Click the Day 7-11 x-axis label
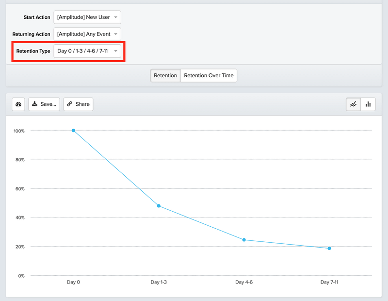The width and height of the screenshot is (388, 301). click(x=329, y=282)
